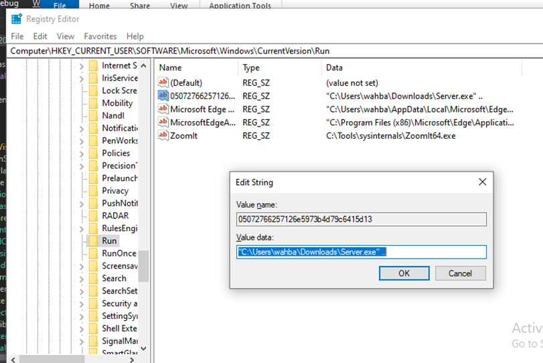Open the View menu in Registry Editor
The height and width of the screenshot is (363, 543).
[66, 36]
